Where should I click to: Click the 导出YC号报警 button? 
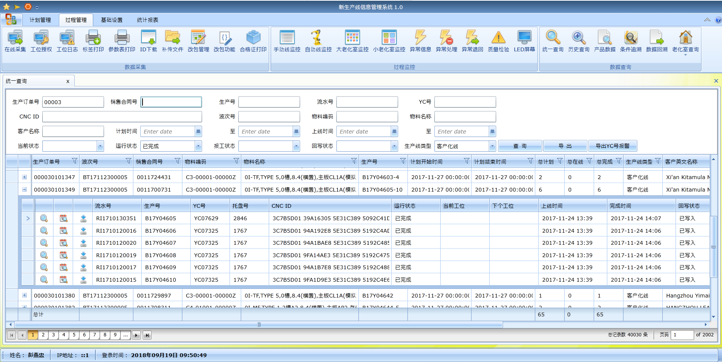[x=612, y=146]
